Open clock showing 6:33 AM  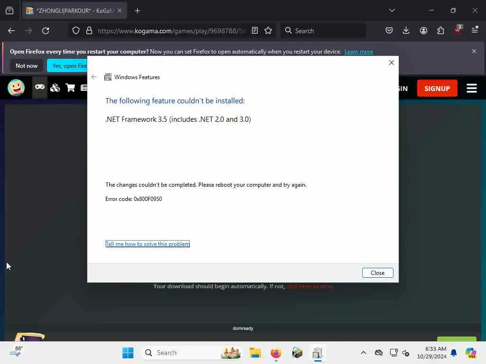431,353
